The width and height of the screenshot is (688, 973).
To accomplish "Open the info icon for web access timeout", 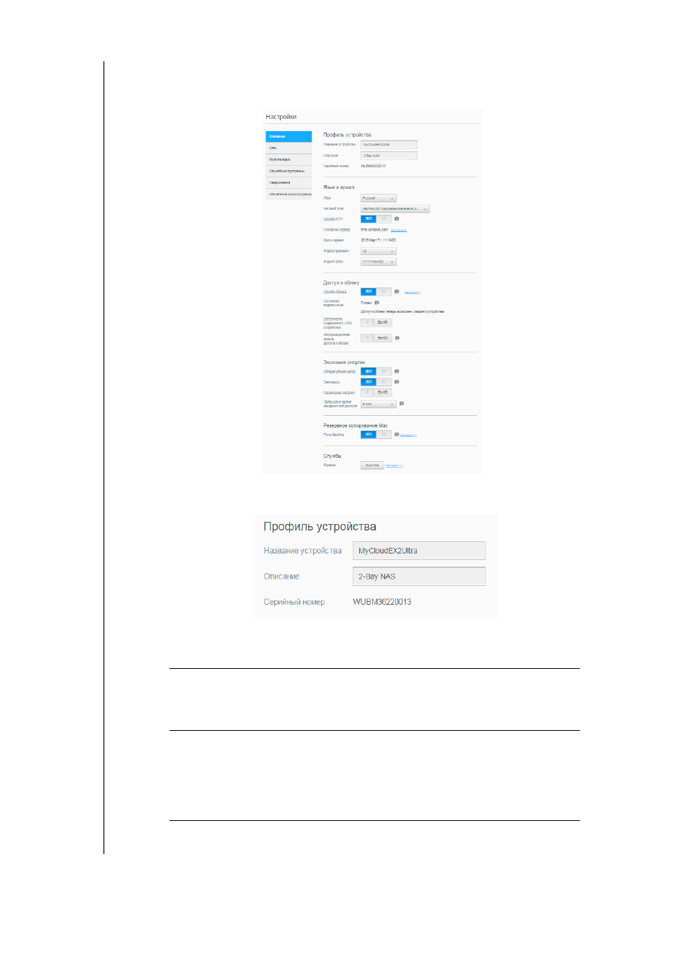I will coord(402,404).
